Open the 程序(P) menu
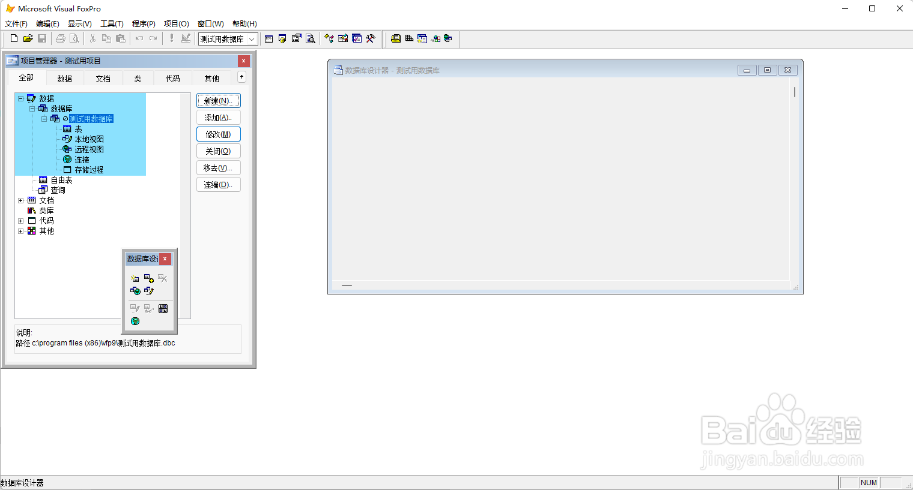This screenshot has width=913, height=490. pos(144,24)
